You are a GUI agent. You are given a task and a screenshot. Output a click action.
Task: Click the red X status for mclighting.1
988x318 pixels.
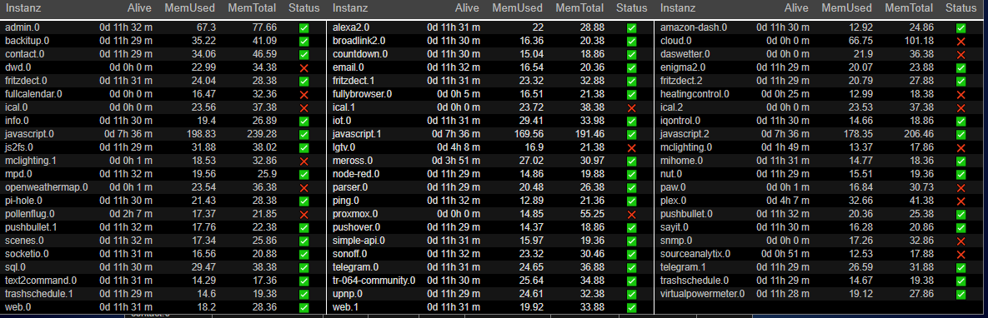click(x=304, y=161)
